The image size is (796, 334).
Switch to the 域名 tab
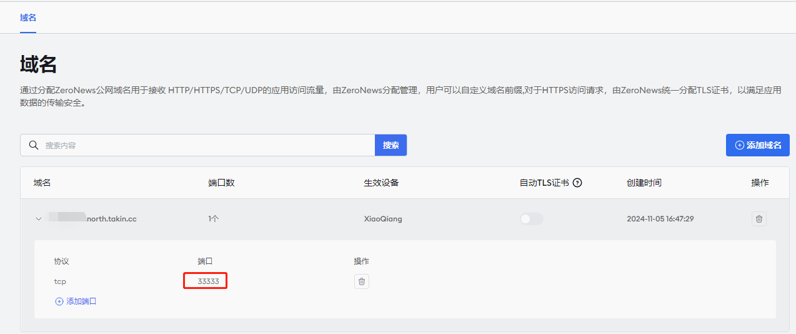(x=28, y=18)
